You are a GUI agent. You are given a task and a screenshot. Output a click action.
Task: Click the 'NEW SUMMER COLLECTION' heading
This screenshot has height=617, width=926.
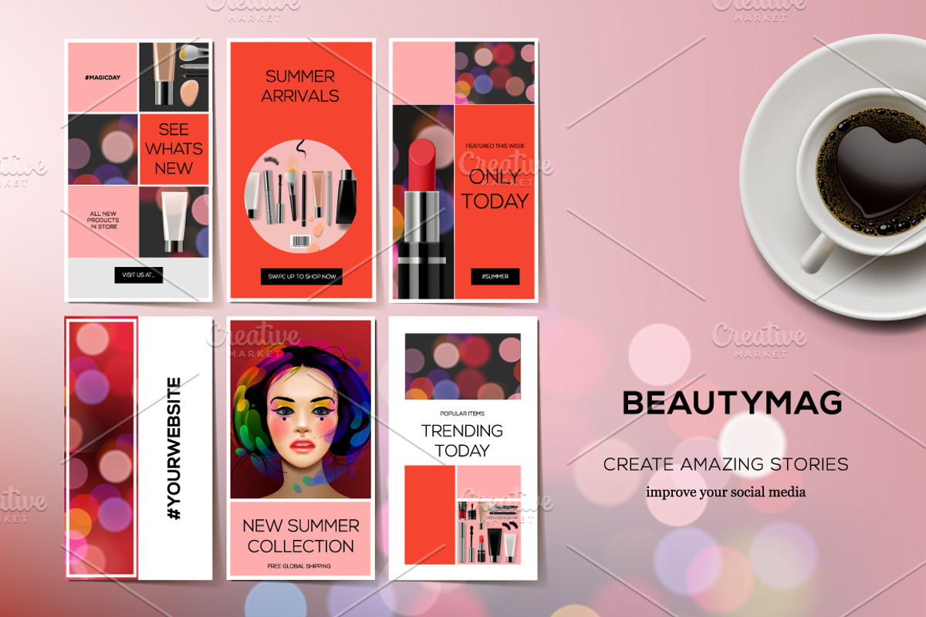(x=301, y=536)
